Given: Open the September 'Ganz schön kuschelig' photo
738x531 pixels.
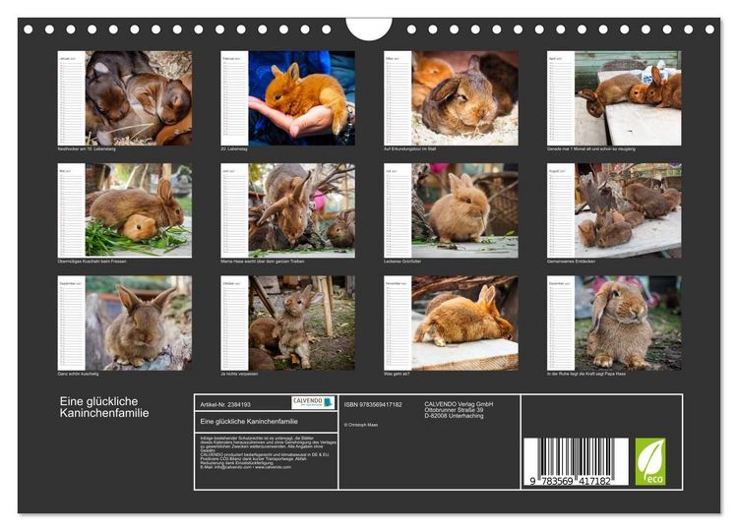Looking at the screenshot, I should pyautogui.click(x=139, y=323).
